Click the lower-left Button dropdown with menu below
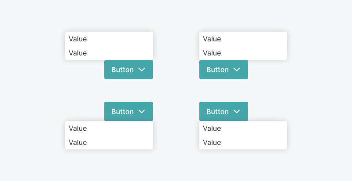The image size is (352, 181). click(128, 111)
